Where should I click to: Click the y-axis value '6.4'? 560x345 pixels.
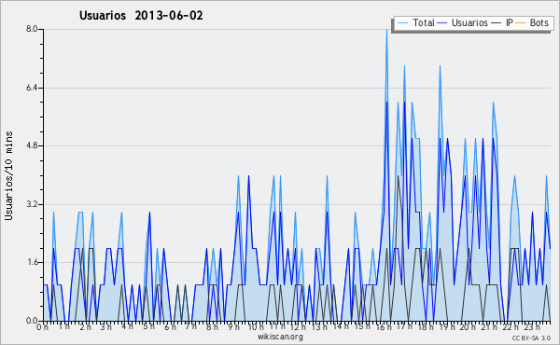pyautogui.click(x=32, y=88)
